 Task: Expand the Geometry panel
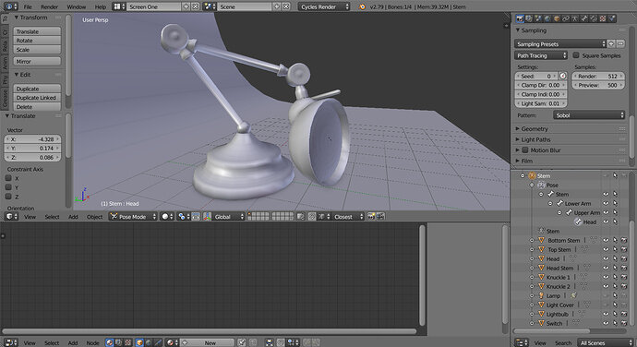(535, 129)
